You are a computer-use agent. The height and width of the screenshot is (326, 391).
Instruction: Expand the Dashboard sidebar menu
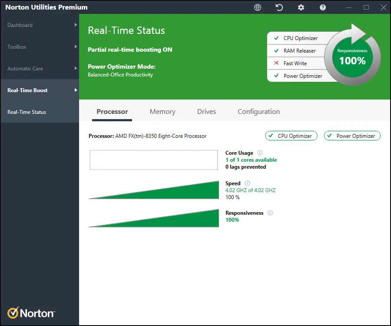point(39,25)
